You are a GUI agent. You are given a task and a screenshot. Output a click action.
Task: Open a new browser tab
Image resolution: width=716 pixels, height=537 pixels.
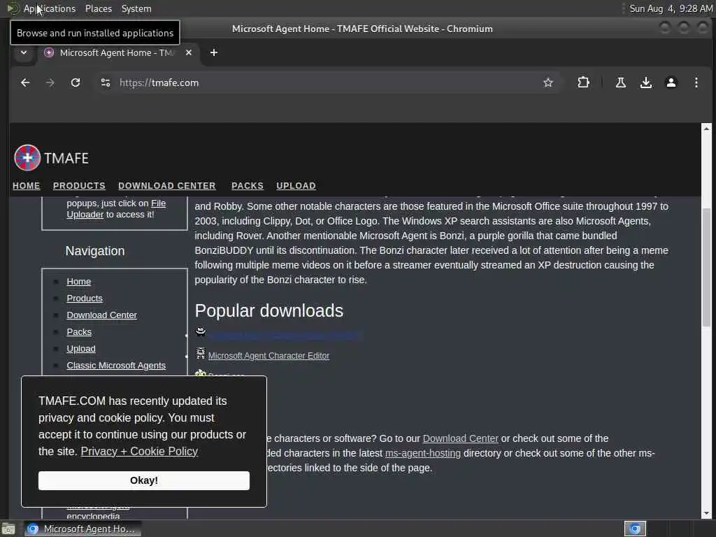coord(214,52)
